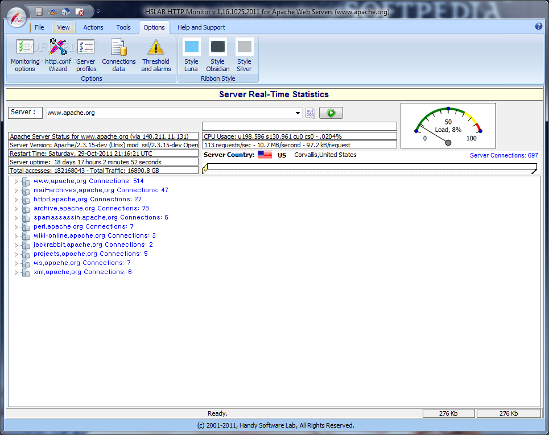
Task: Open Threshold and alarms settings
Action: point(156,55)
